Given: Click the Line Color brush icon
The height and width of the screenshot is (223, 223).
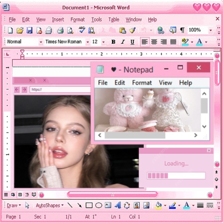Looking at the screenshot, I should click(172, 205).
